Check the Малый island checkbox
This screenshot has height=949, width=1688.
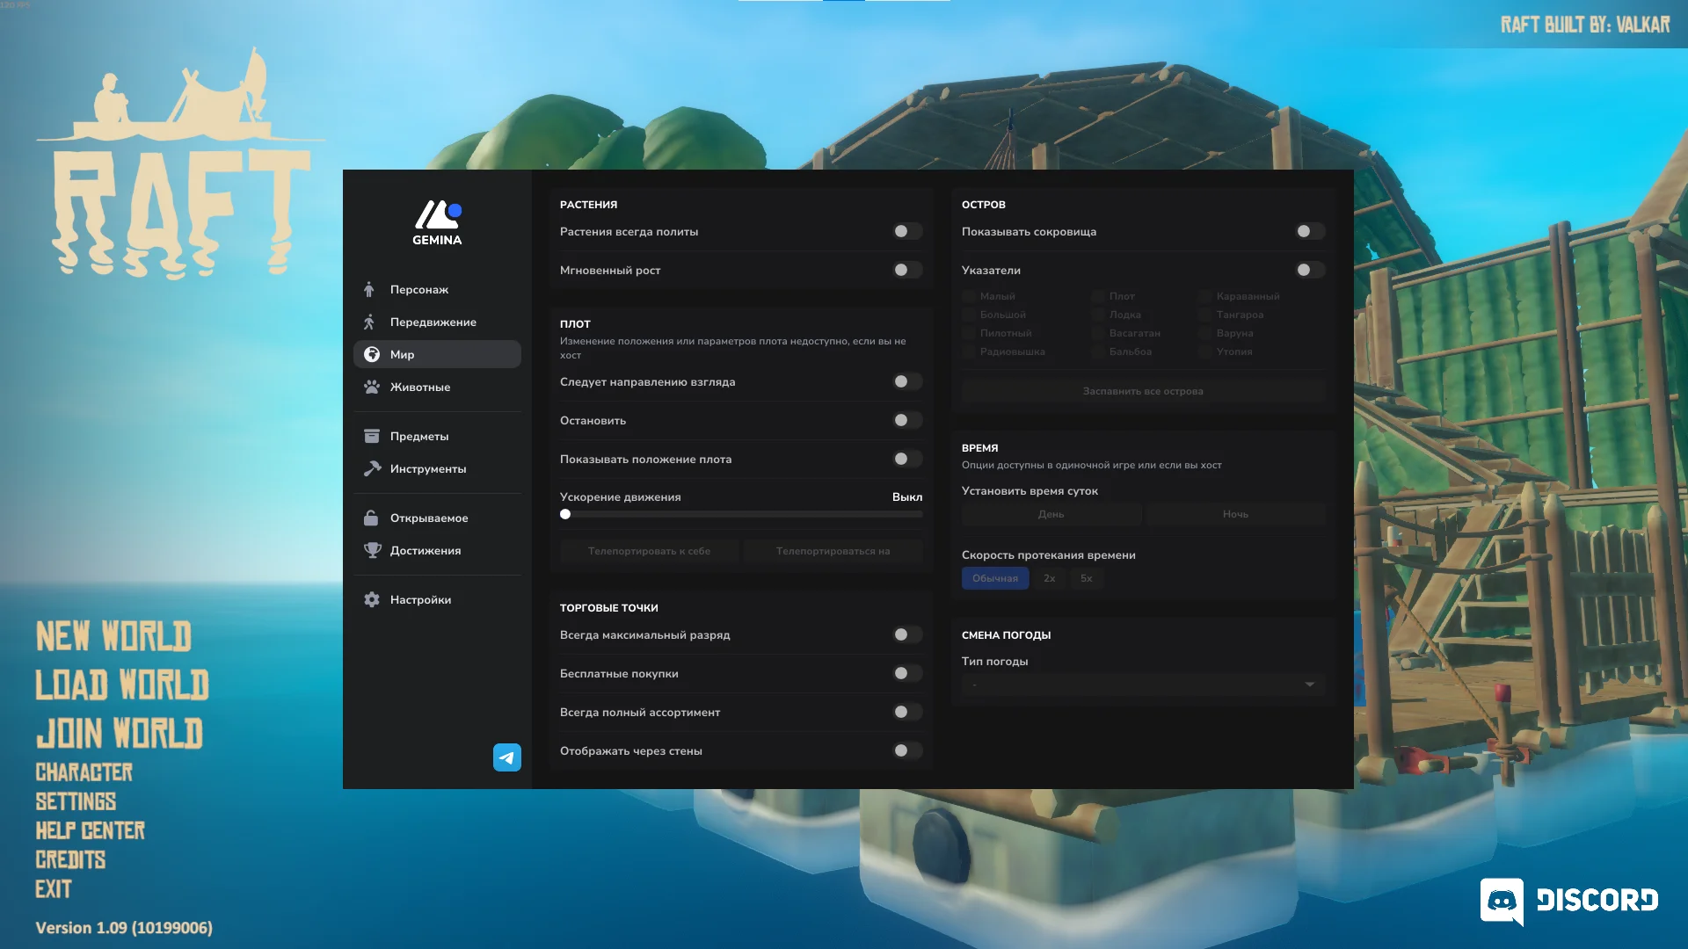pyautogui.click(x=968, y=296)
